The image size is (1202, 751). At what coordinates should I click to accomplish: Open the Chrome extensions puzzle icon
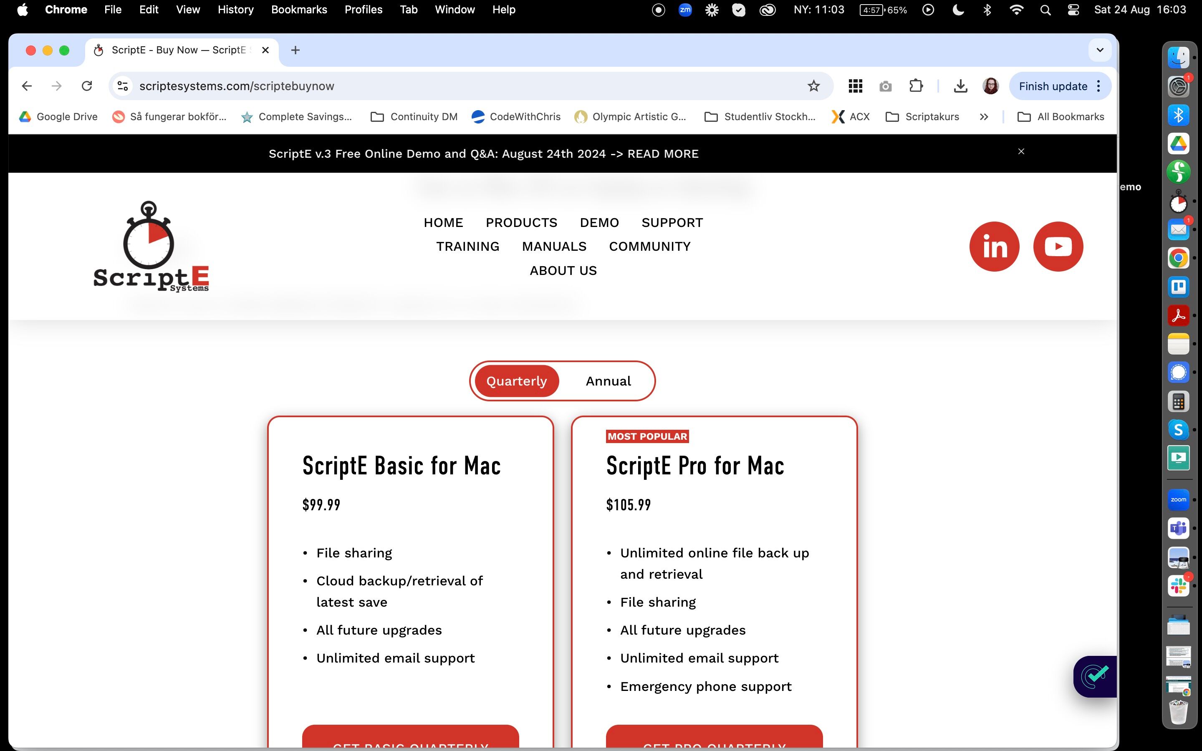tap(915, 86)
